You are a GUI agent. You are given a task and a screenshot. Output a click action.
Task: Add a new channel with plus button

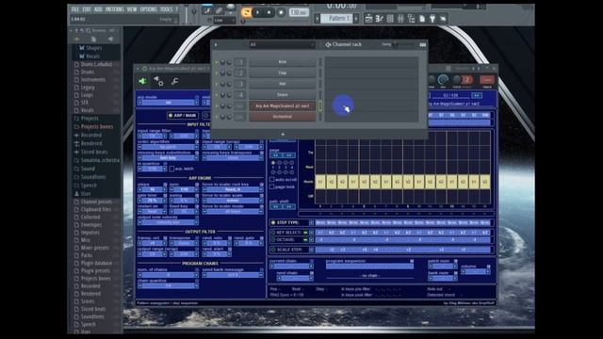[283, 134]
